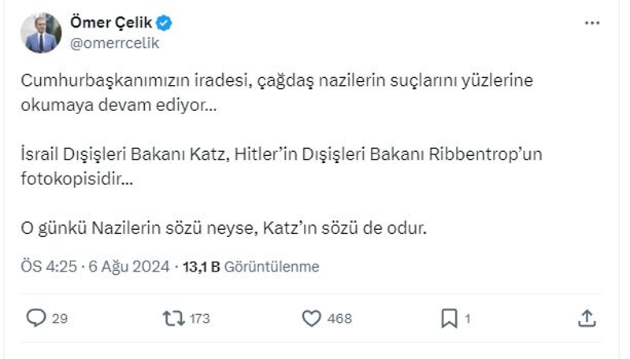Viewport: 630px width, 359px height.
Task: Click the retweet count 173
Action: point(200,319)
